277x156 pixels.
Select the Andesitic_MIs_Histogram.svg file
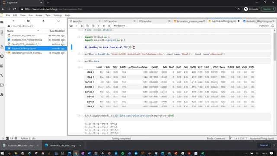pyautogui.click(x=36, y=40)
